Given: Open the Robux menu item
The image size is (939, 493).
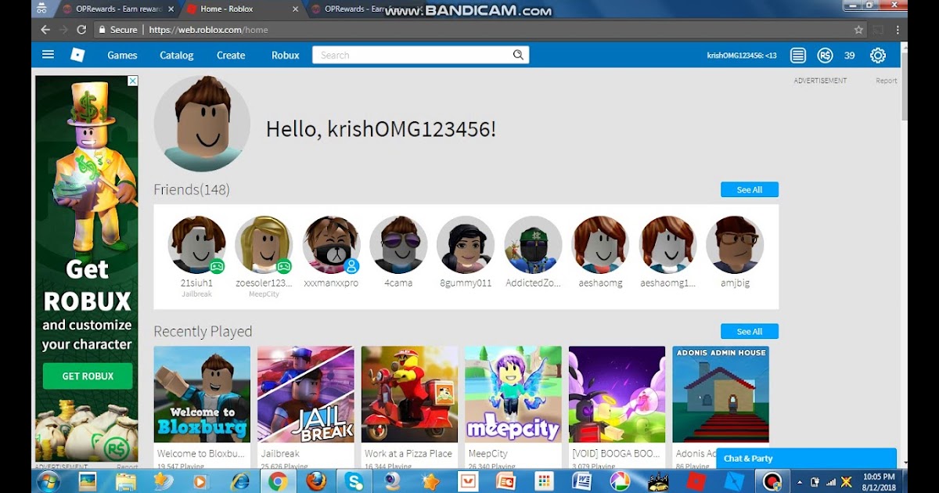Looking at the screenshot, I should (286, 55).
